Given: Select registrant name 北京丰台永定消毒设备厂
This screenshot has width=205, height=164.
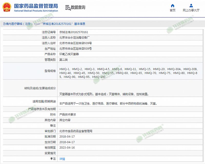Looking at the screenshot, I should coord(75,38).
